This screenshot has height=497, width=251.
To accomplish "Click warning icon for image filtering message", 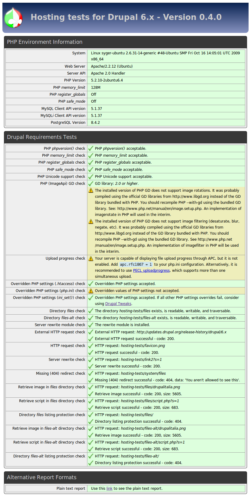I will tap(91, 221).
